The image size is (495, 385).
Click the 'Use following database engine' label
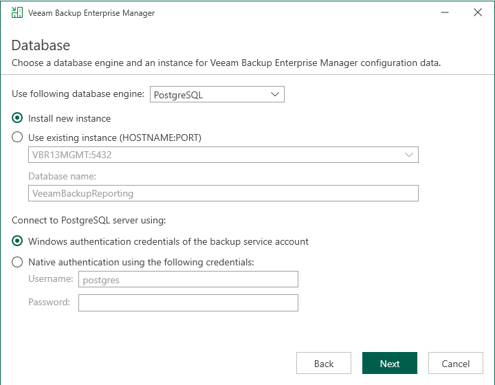[78, 94]
